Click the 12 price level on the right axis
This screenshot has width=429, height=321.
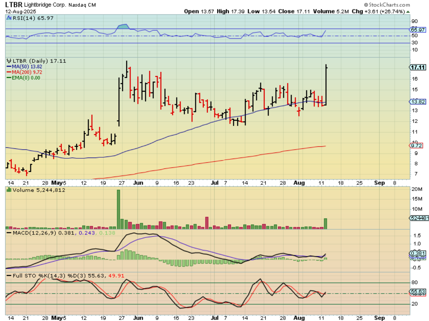415,121
